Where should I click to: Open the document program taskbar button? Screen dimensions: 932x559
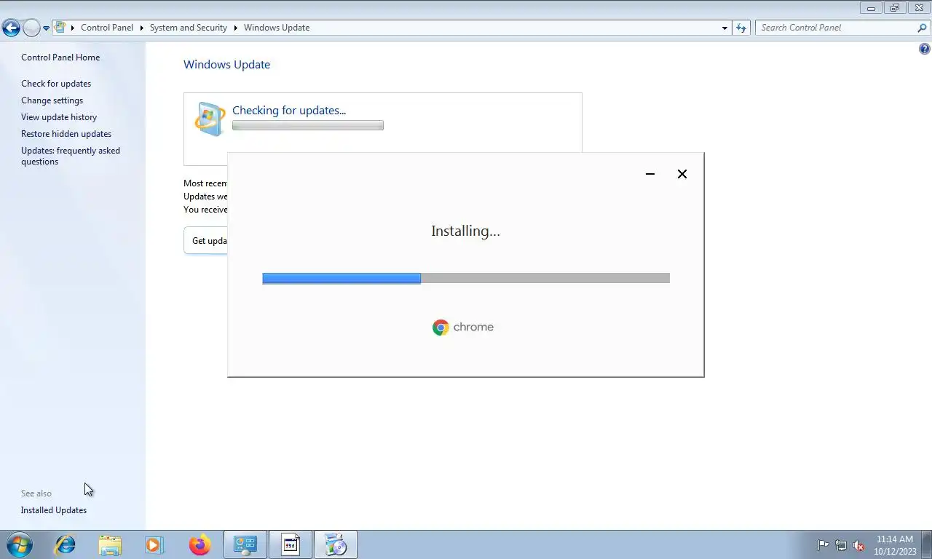click(291, 544)
